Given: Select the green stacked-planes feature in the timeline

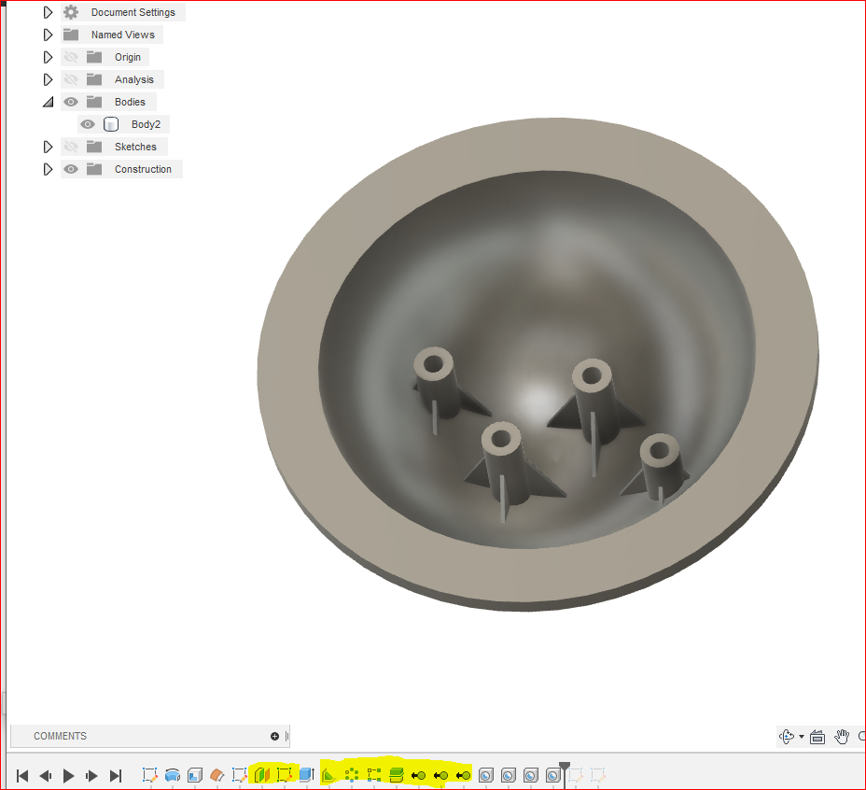Looking at the screenshot, I should point(396,775).
